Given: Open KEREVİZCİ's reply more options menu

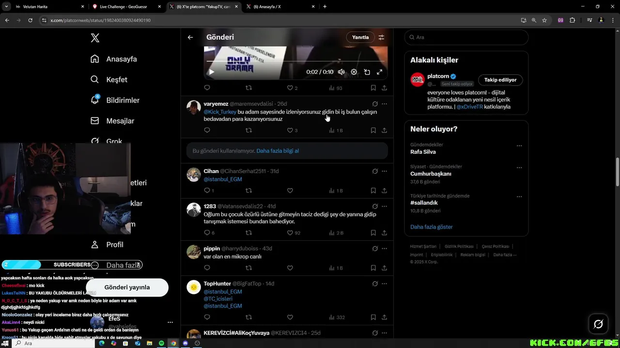Looking at the screenshot, I should [384, 333].
